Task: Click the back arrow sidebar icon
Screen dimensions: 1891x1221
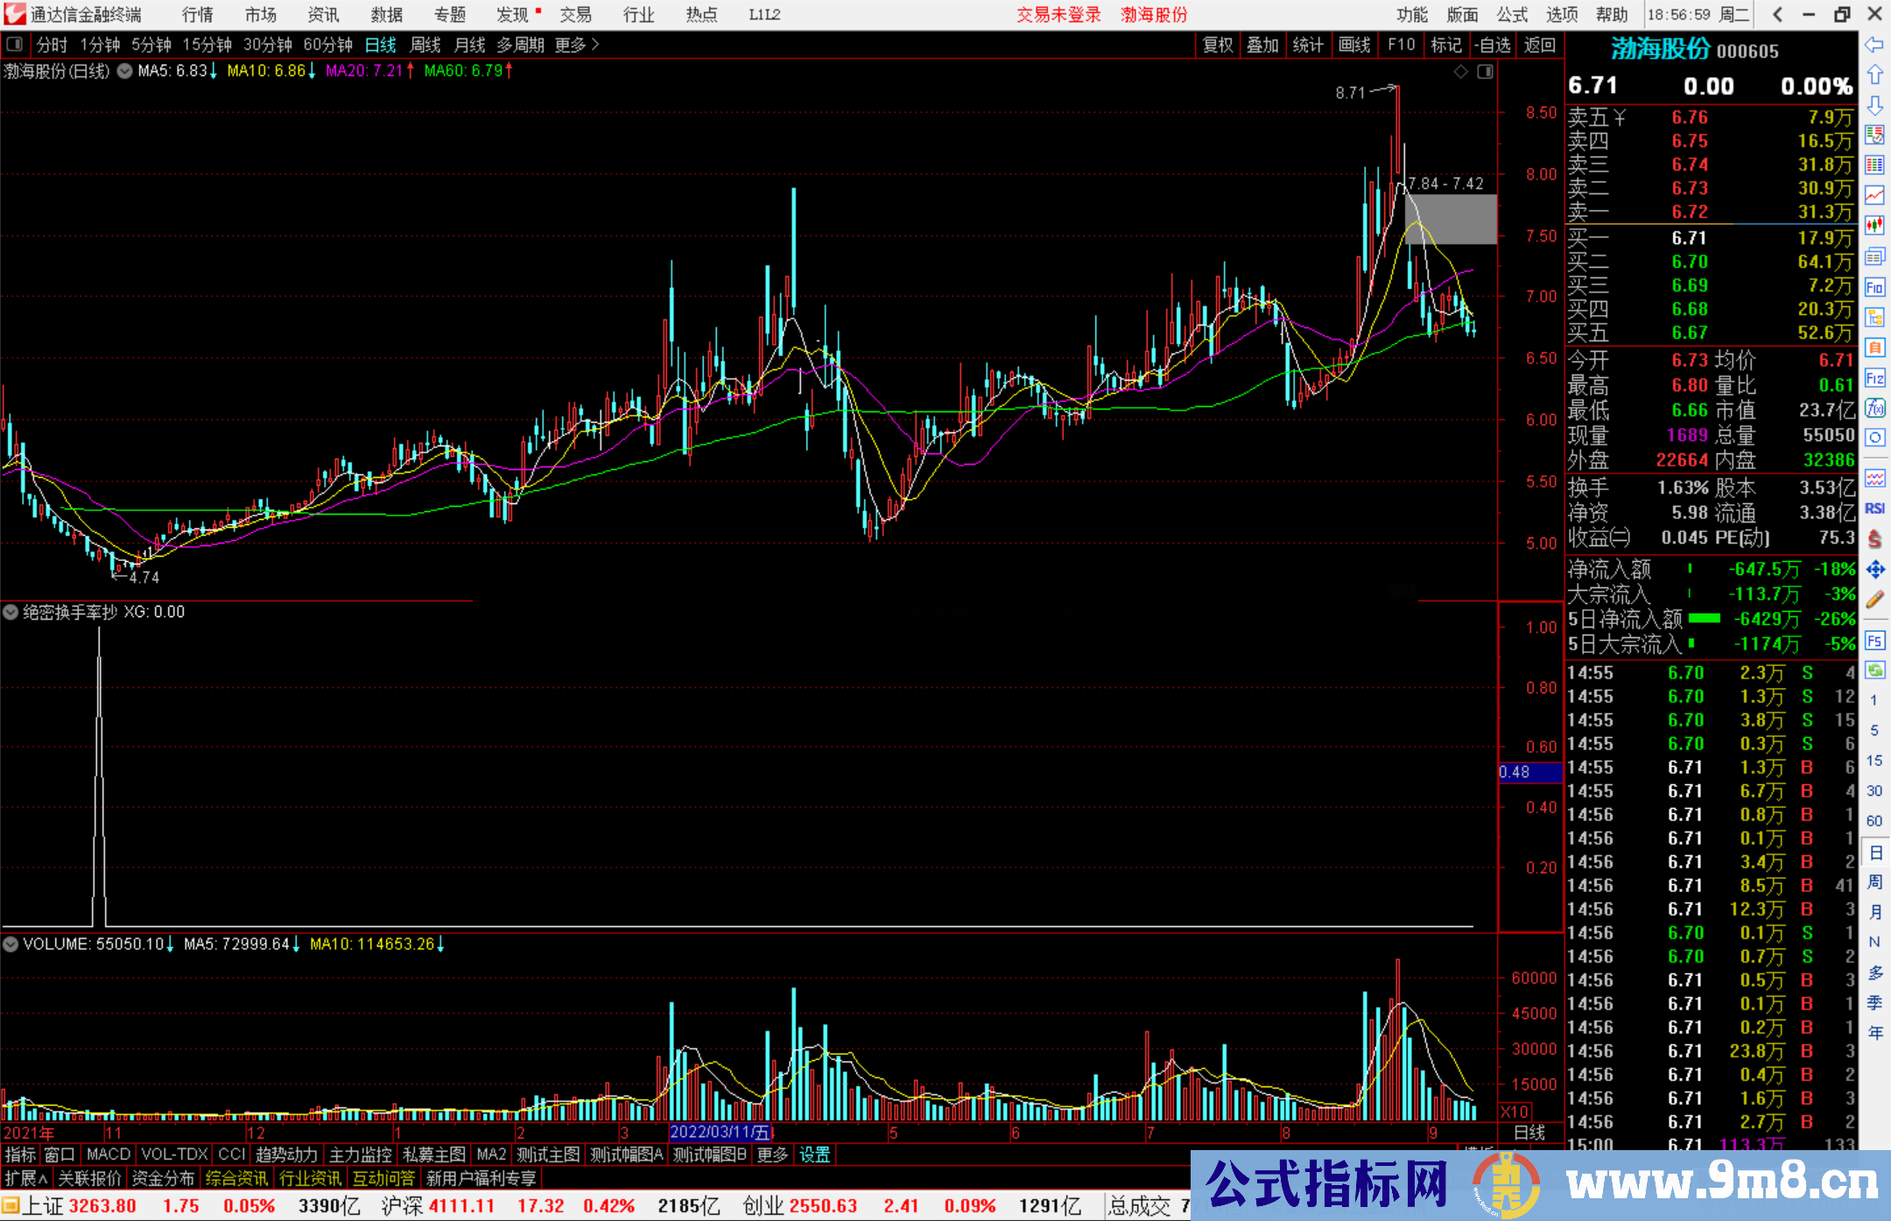Action: pyautogui.click(x=1874, y=45)
